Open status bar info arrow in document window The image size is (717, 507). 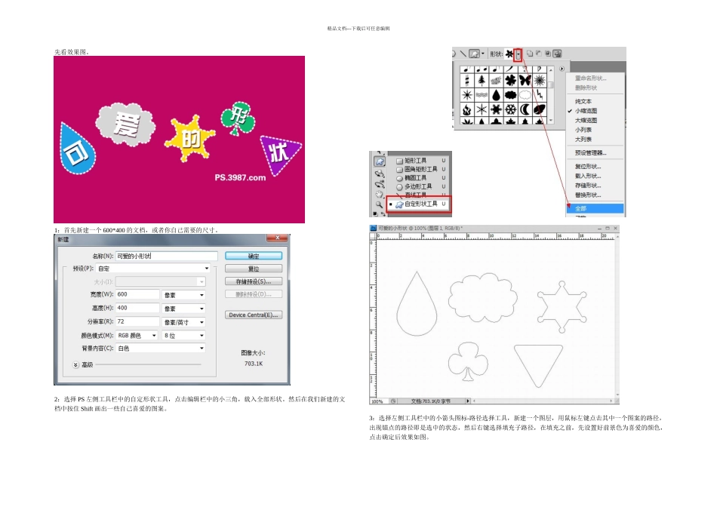click(x=467, y=401)
